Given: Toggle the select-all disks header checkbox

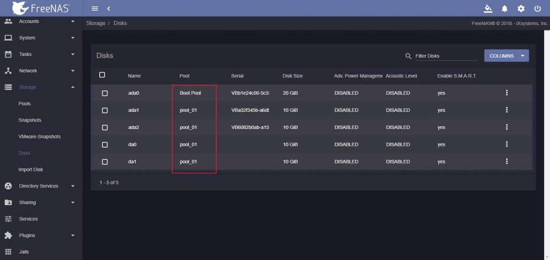Looking at the screenshot, I should [103, 75].
